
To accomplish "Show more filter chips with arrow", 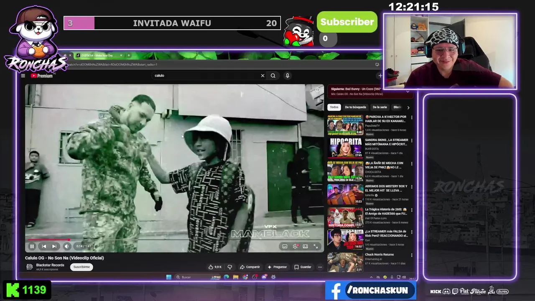I will click(x=408, y=107).
